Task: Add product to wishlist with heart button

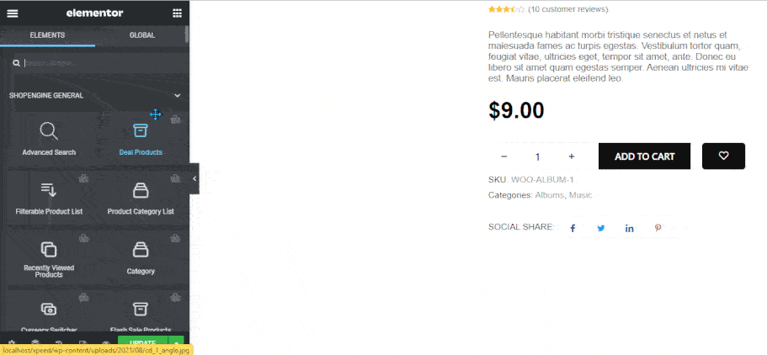Action: tap(723, 156)
